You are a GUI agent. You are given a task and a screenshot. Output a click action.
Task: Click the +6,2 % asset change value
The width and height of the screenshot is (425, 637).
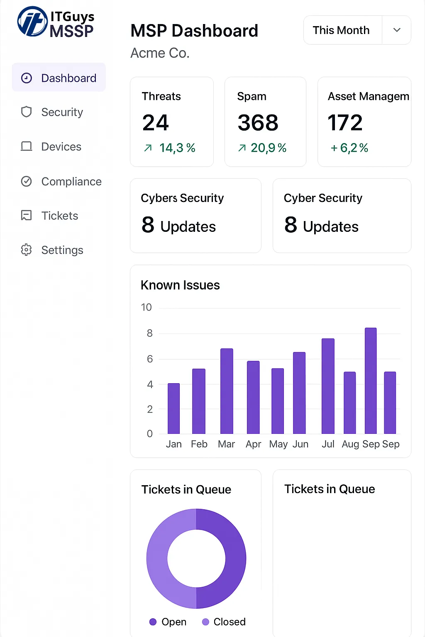[x=349, y=148]
